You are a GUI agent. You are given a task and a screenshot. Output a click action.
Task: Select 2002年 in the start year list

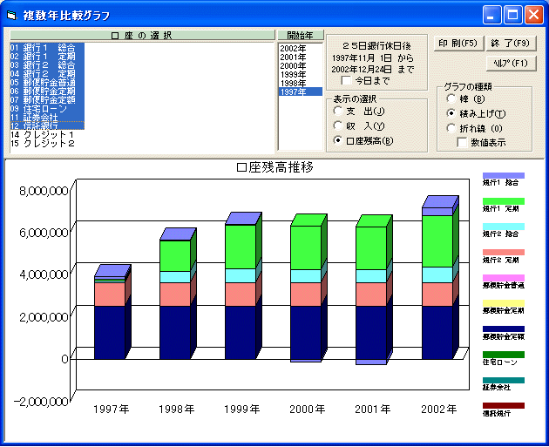pos(293,48)
